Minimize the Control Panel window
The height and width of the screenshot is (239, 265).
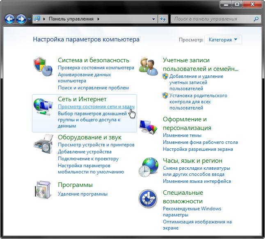coord(226,4)
